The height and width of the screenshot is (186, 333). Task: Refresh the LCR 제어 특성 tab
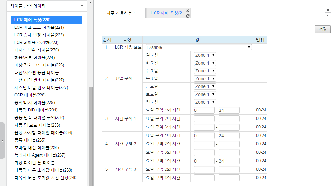[188, 16]
